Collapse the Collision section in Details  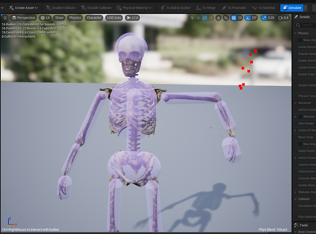coord(295,199)
